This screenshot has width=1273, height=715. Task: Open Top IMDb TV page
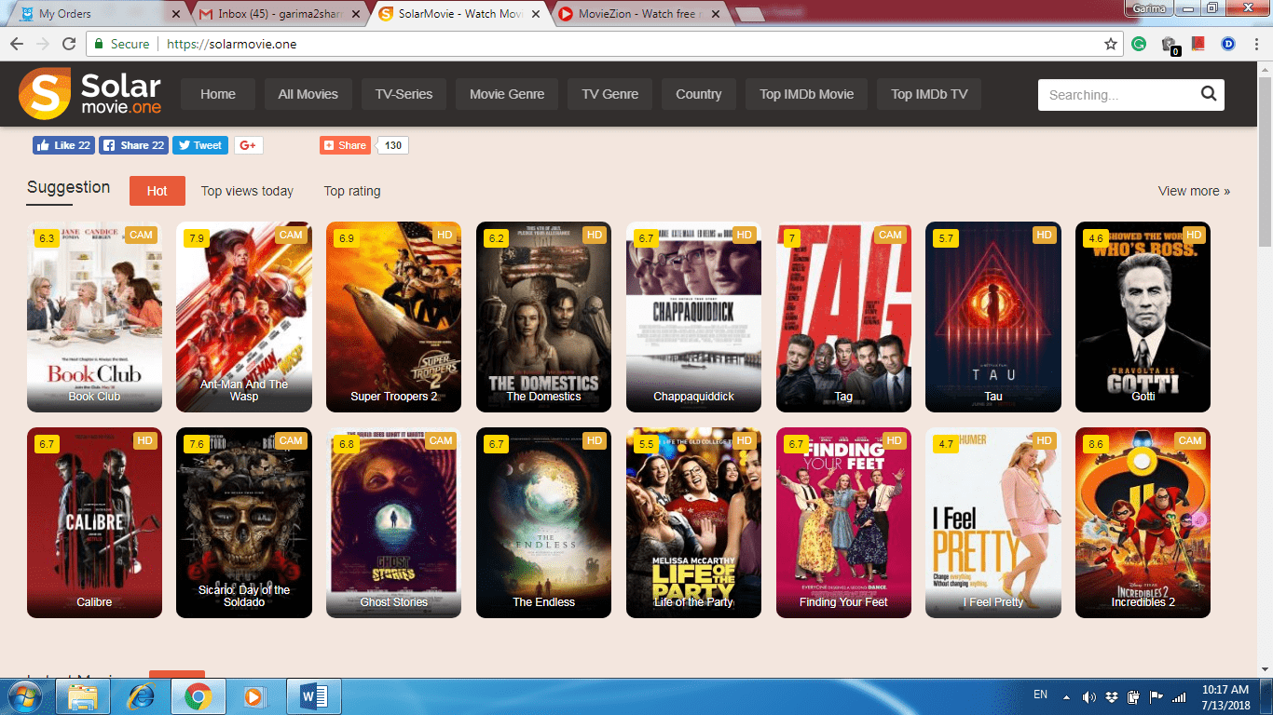[929, 94]
